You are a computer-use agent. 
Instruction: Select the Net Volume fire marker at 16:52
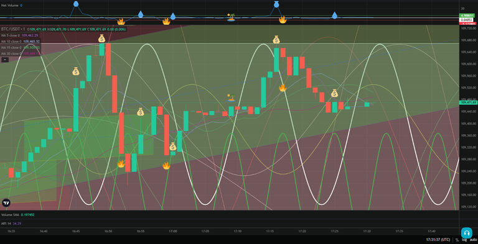pyautogui.click(x=121, y=21)
